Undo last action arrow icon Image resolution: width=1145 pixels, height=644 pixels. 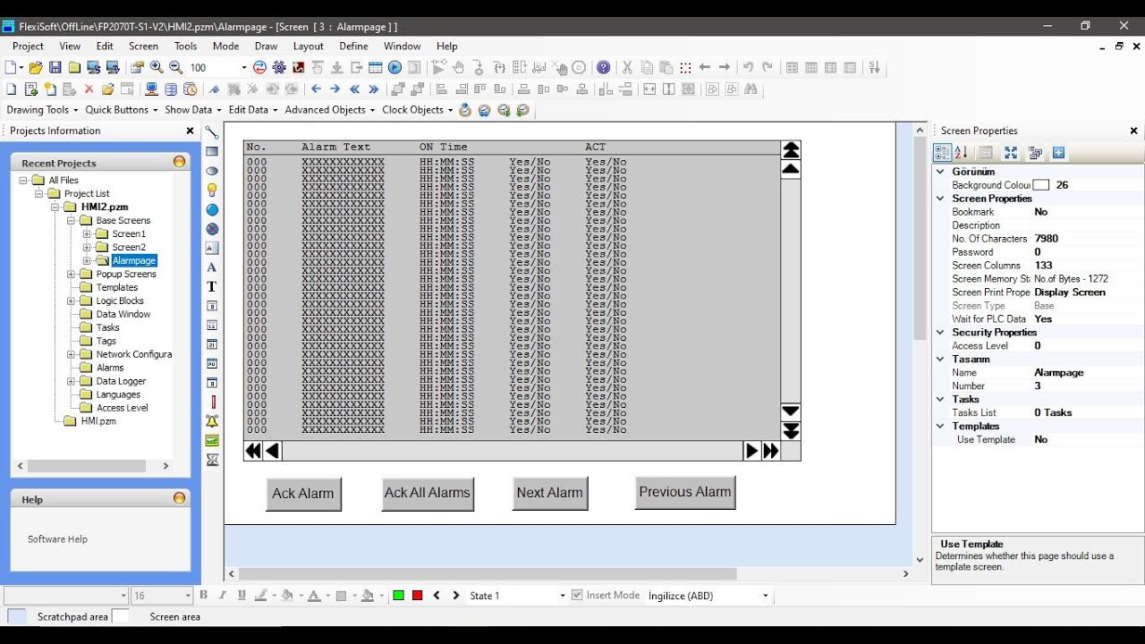pyautogui.click(x=748, y=67)
